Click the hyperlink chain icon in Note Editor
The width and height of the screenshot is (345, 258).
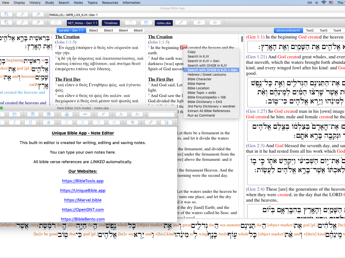[x=151, y=122]
